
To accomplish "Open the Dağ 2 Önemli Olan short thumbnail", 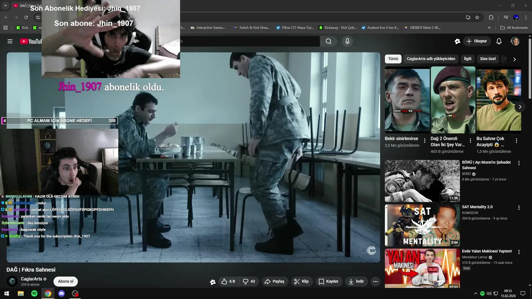I will coord(453,100).
